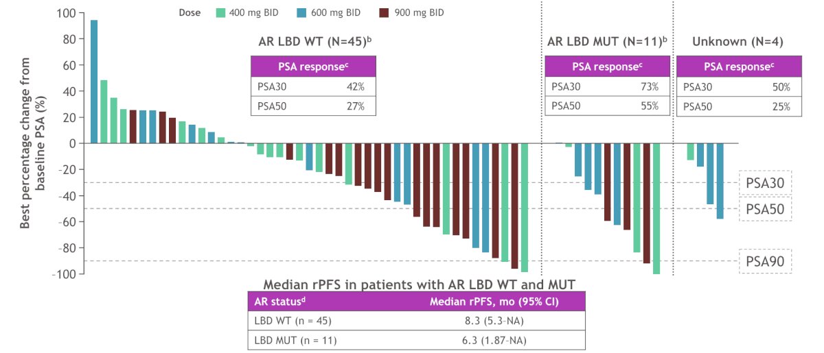Image resolution: width=824 pixels, height=353 pixels.
Task: Select the LBD MUT (n = 11) rPFS row
Action: 416,339
